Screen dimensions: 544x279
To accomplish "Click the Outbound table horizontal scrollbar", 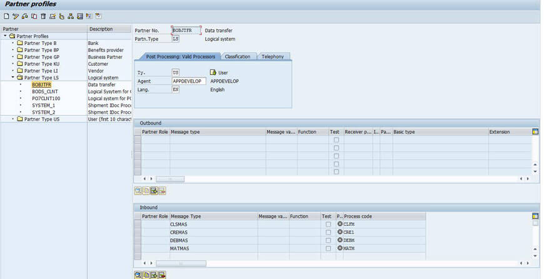I will pos(170,179).
